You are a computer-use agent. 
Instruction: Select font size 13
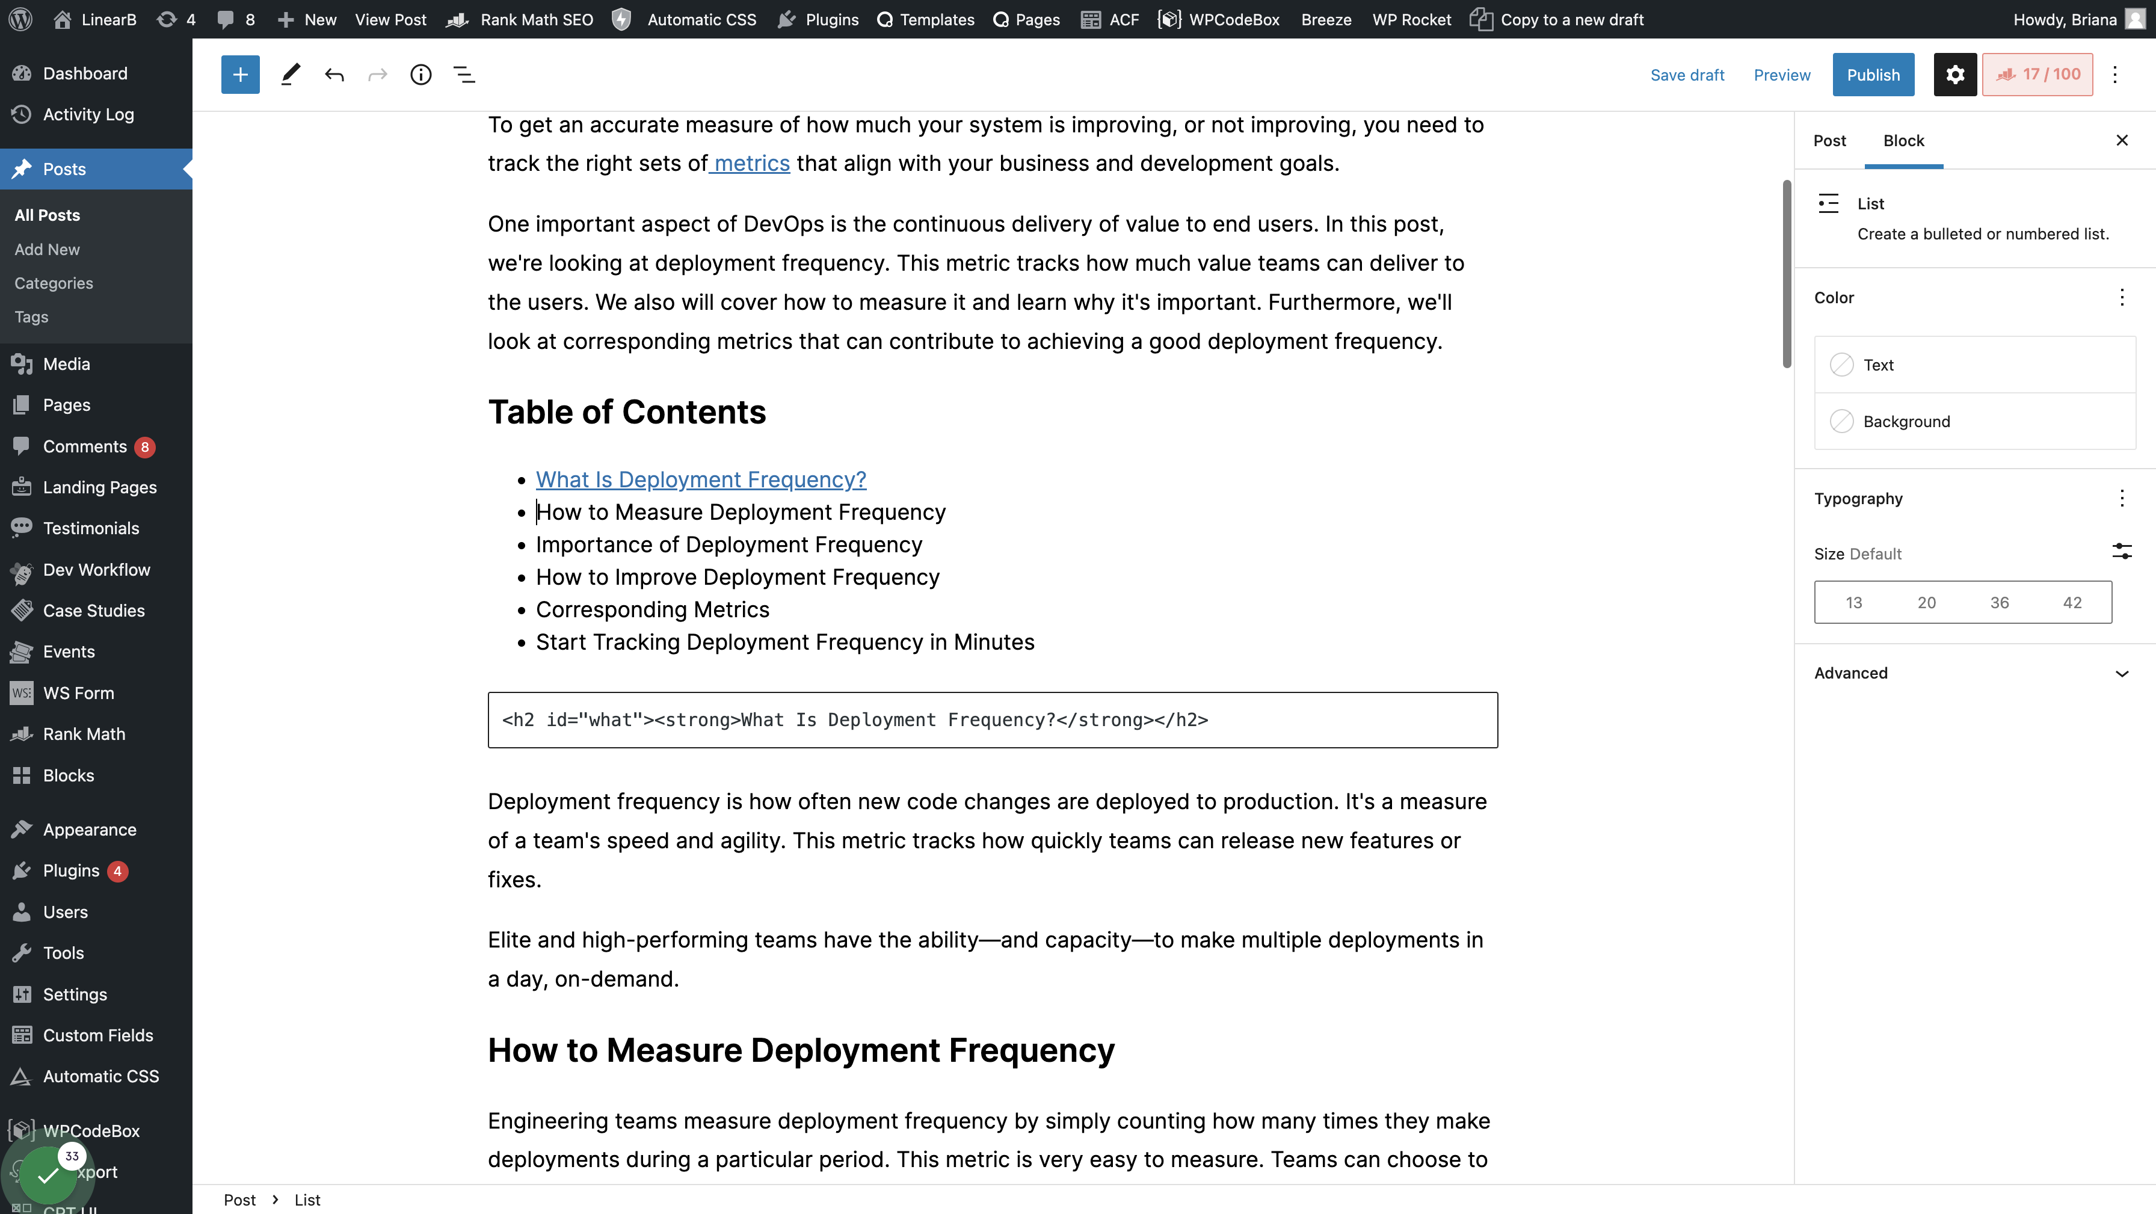pos(1854,603)
